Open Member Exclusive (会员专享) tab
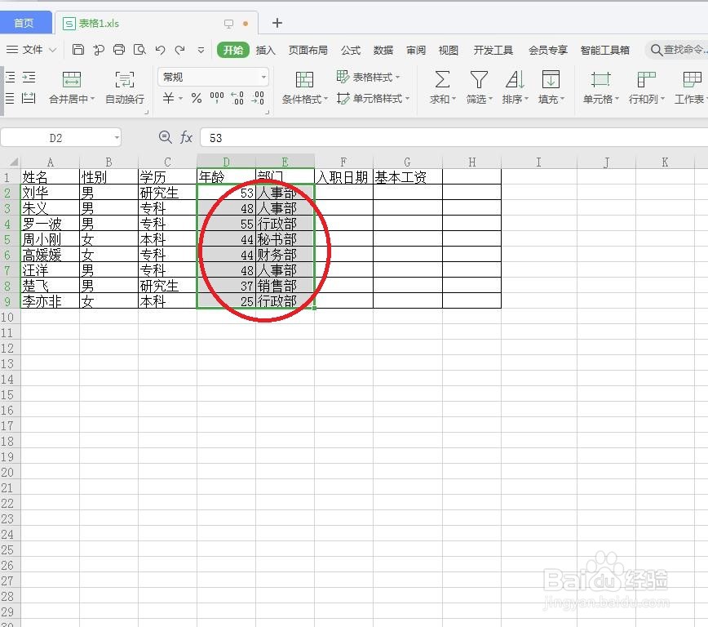The width and height of the screenshot is (708, 627). pyautogui.click(x=547, y=50)
